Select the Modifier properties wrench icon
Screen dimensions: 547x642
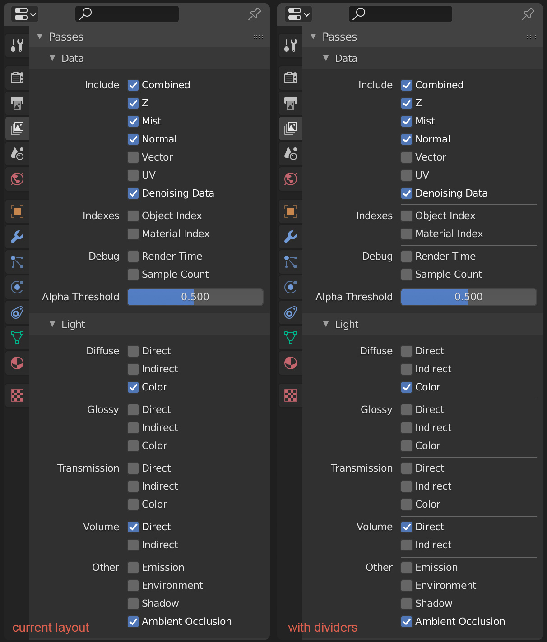(17, 237)
